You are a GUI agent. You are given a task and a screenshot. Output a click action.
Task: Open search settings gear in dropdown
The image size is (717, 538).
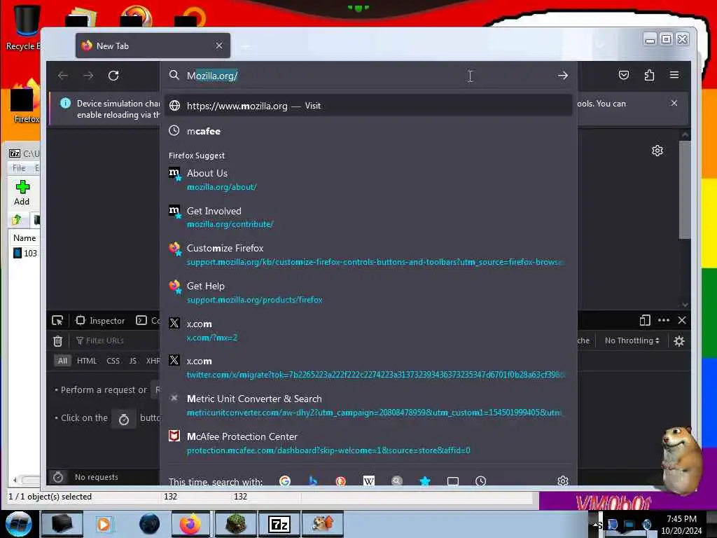point(562,481)
